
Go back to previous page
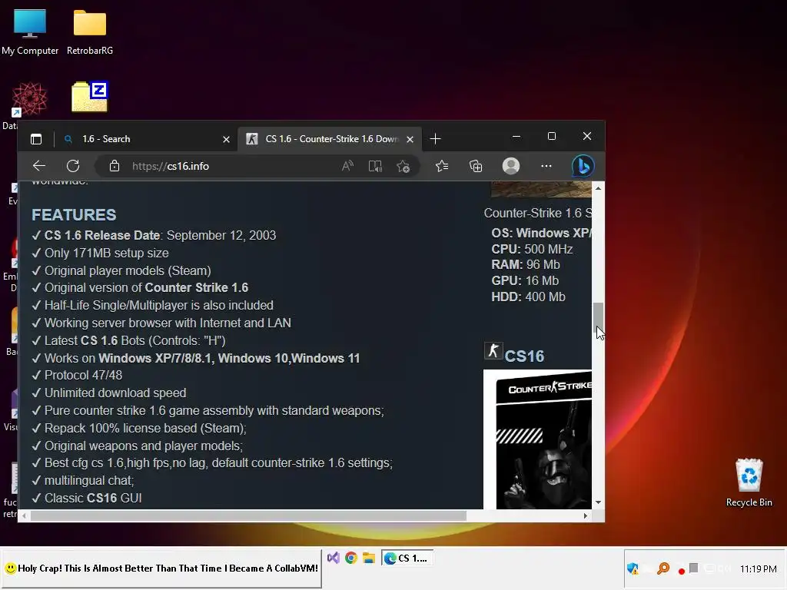click(x=39, y=166)
